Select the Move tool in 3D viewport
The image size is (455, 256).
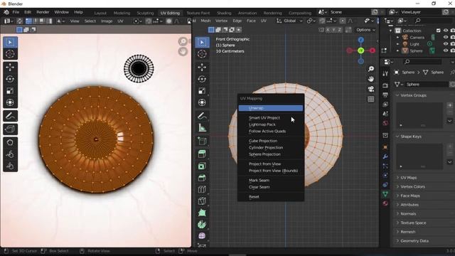(x=202, y=67)
